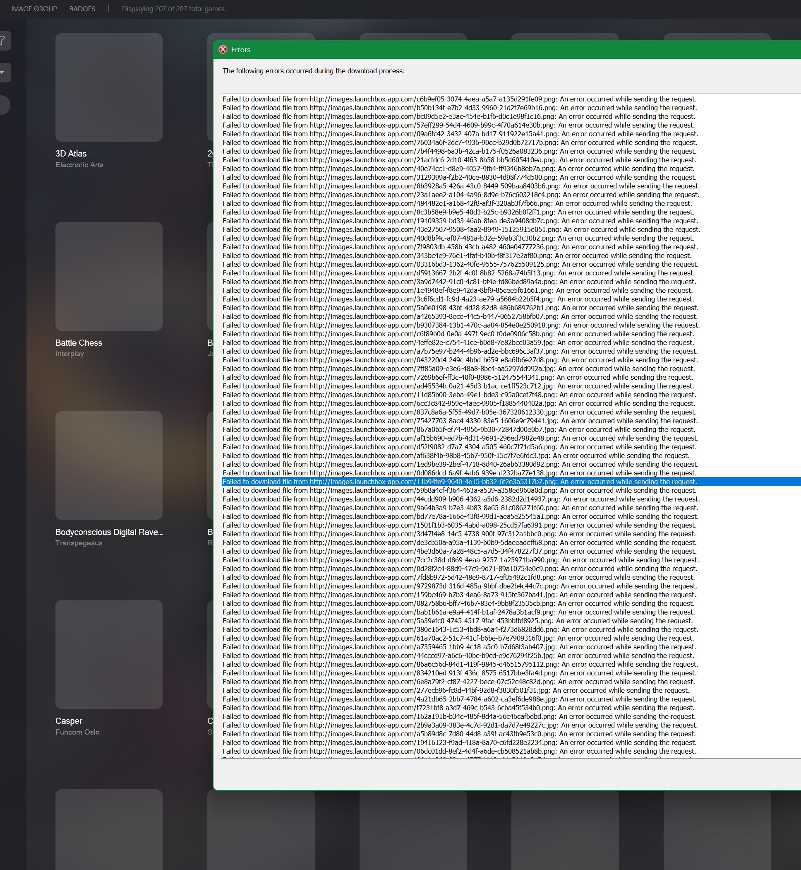Click the Transpegasus developer label
The height and width of the screenshot is (870, 801).
click(79, 543)
